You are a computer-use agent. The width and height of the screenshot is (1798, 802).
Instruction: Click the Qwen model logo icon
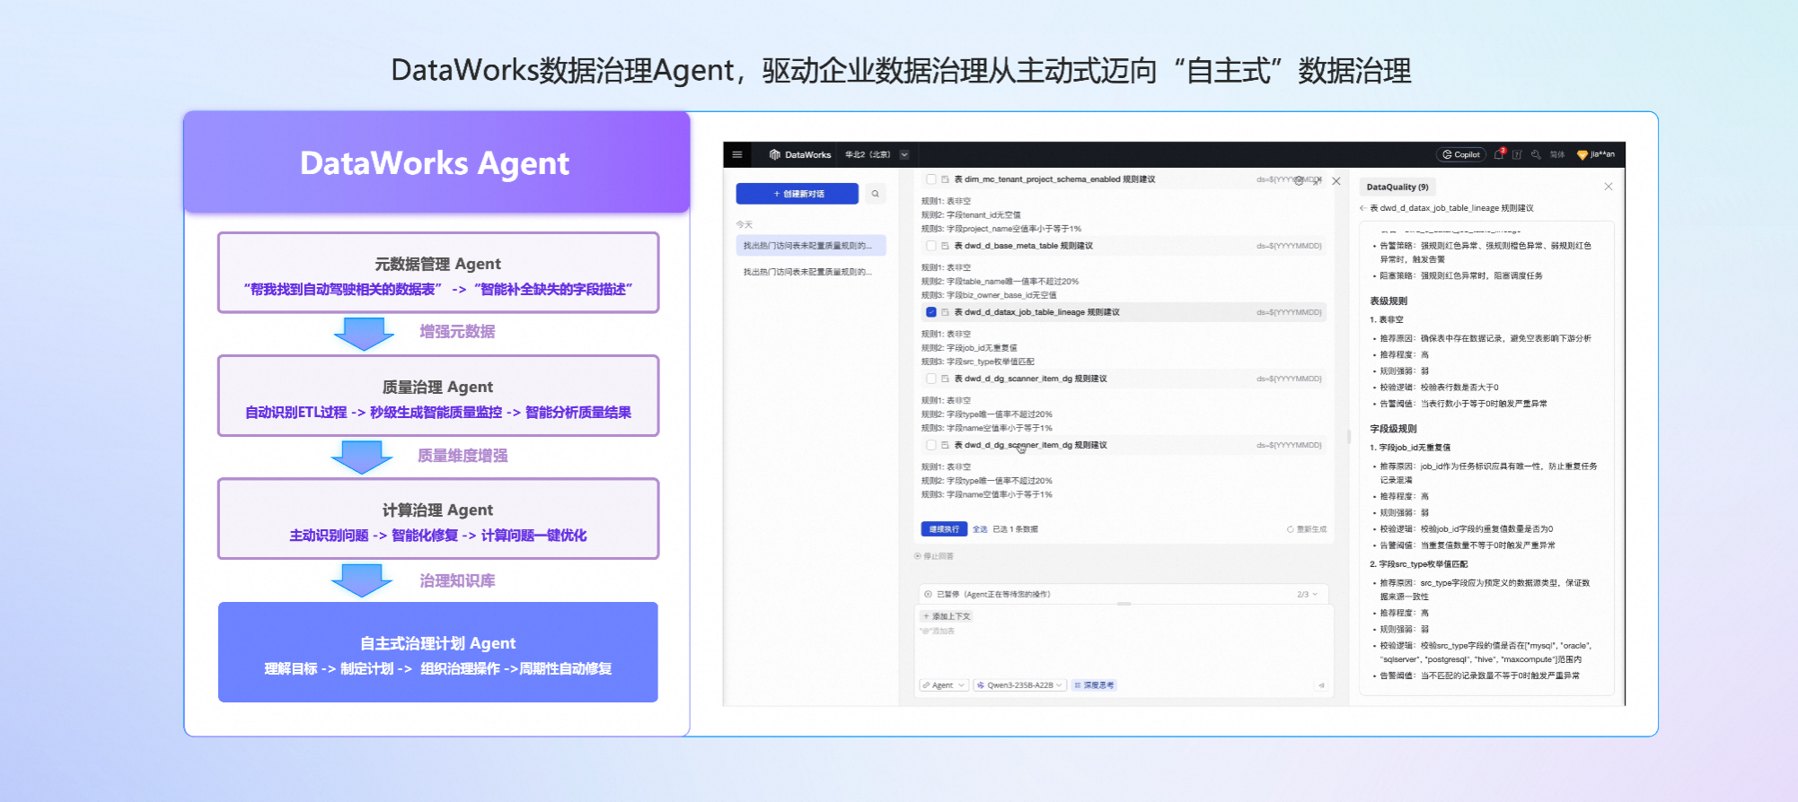point(981,685)
